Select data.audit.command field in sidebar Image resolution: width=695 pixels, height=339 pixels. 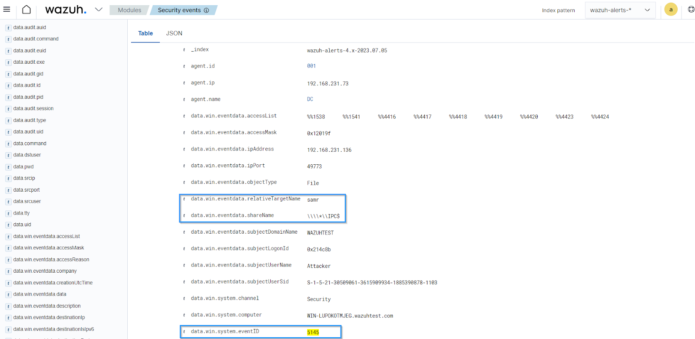36,39
